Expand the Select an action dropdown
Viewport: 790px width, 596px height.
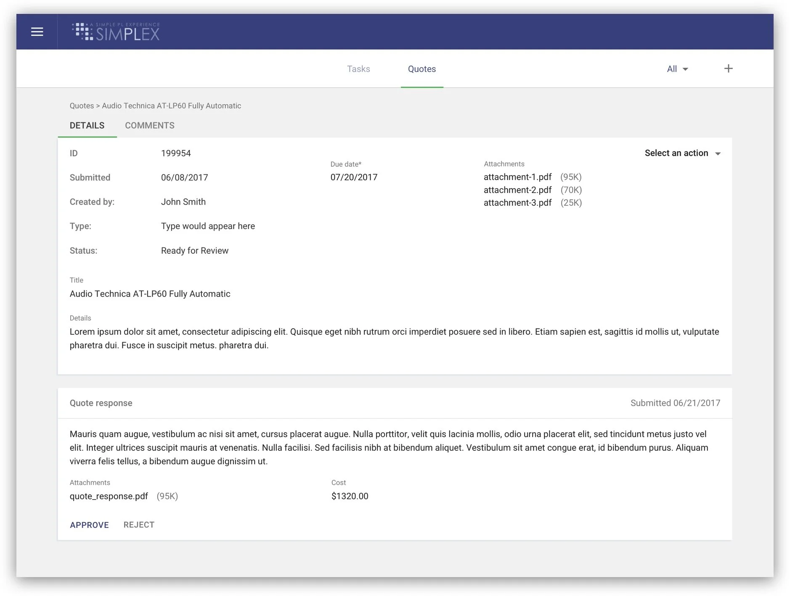click(682, 153)
